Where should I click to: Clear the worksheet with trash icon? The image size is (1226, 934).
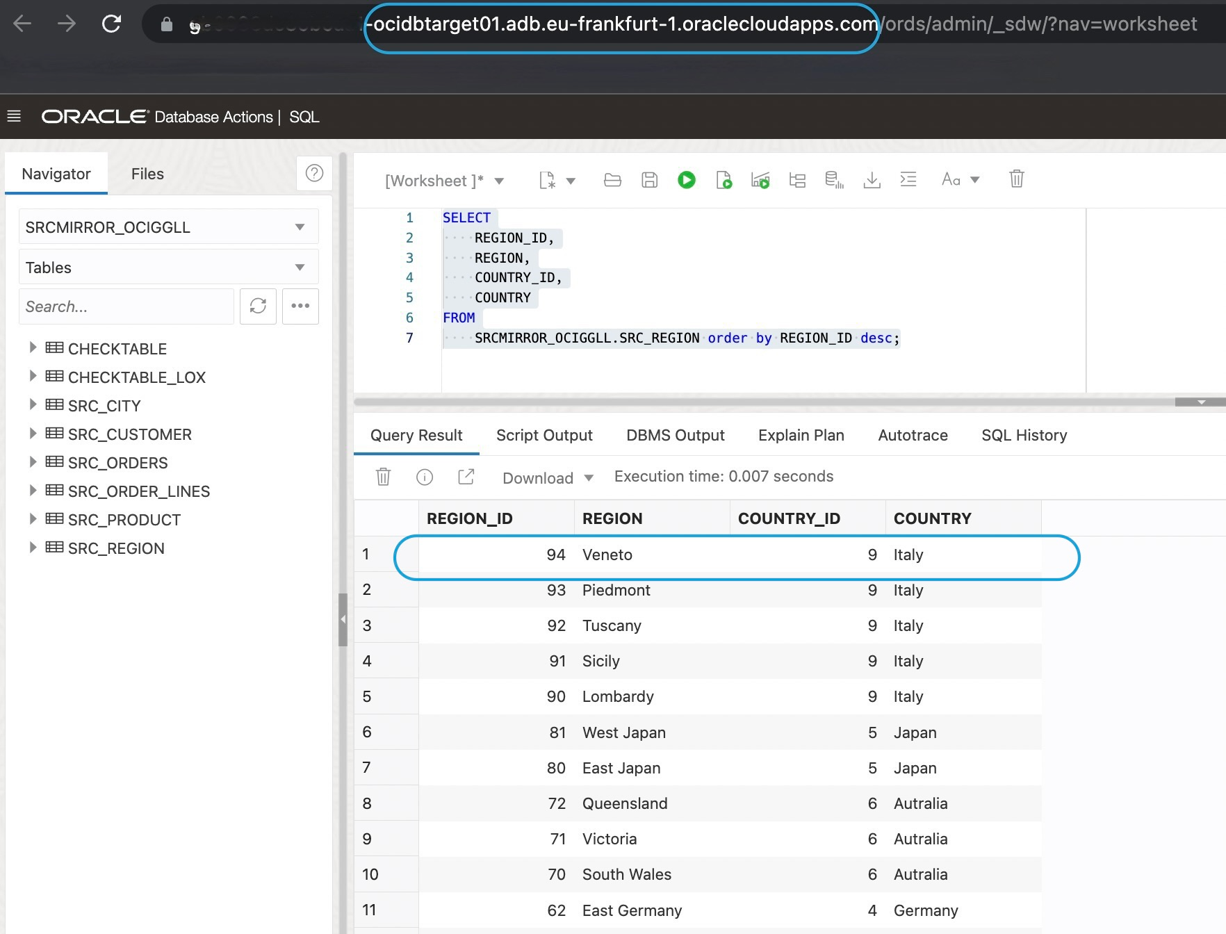click(x=1016, y=179)
